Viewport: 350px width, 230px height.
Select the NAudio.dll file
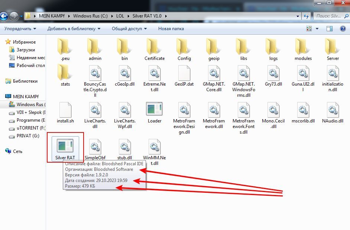point(333,112)
